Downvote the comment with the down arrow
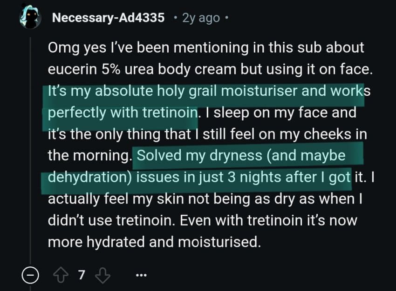 click(102, 276)
